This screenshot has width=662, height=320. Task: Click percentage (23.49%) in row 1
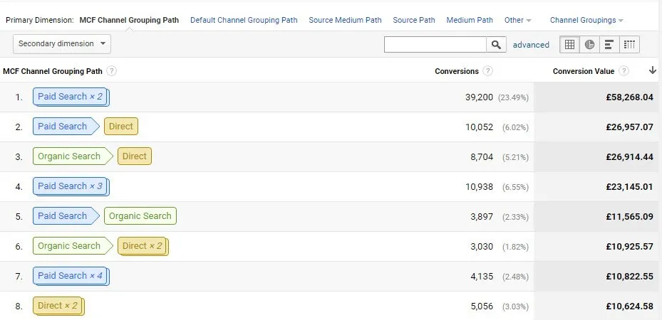coord(513,97)
